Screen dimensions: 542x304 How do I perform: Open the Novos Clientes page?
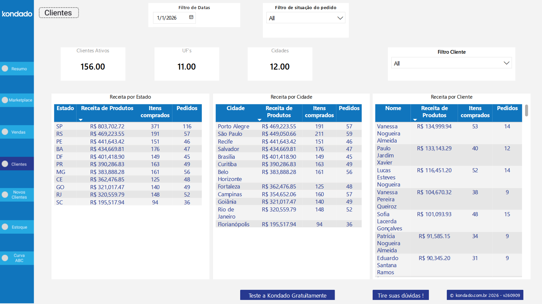17,195
